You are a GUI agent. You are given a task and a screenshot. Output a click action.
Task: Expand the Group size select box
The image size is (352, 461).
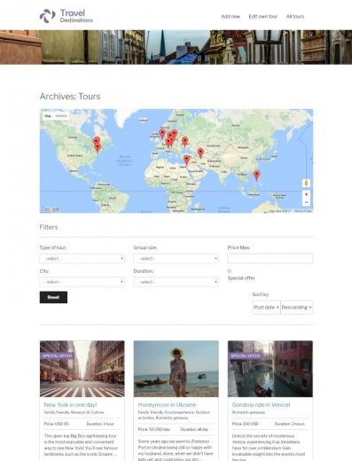click(x=176, y=259)
